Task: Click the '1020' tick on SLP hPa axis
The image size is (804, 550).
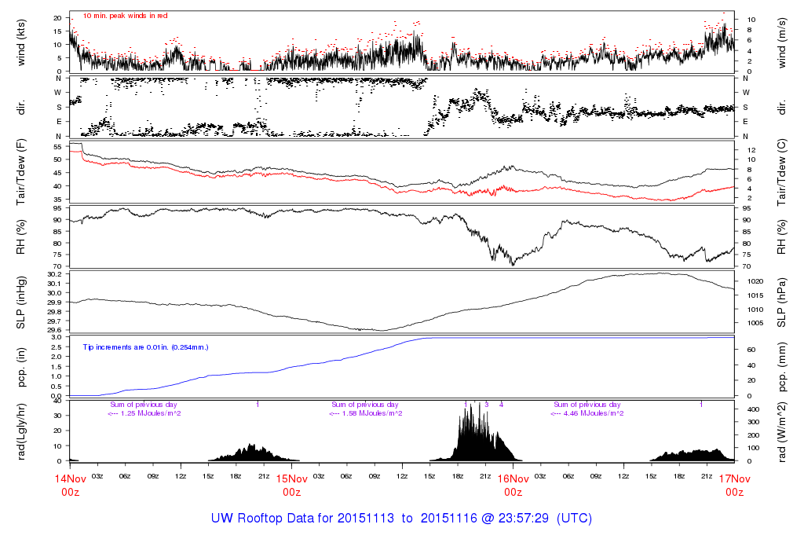Action: pos(755,281)
